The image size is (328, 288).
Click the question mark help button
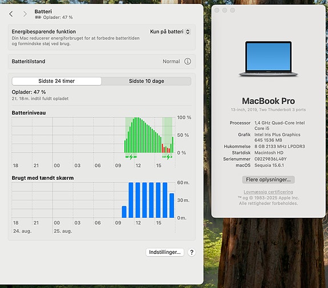click(192, 252)
